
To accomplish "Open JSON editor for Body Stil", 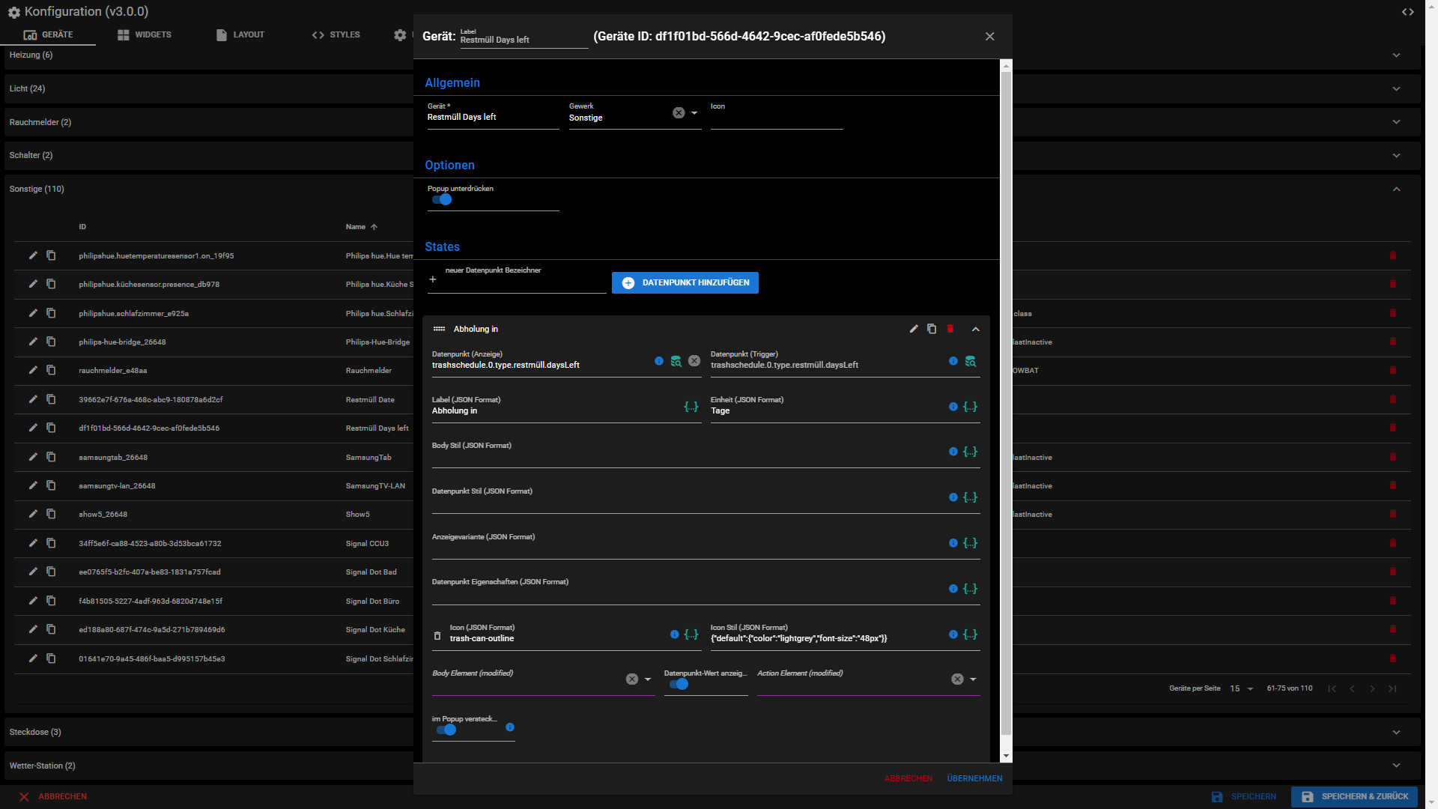I will pos(971,452).
